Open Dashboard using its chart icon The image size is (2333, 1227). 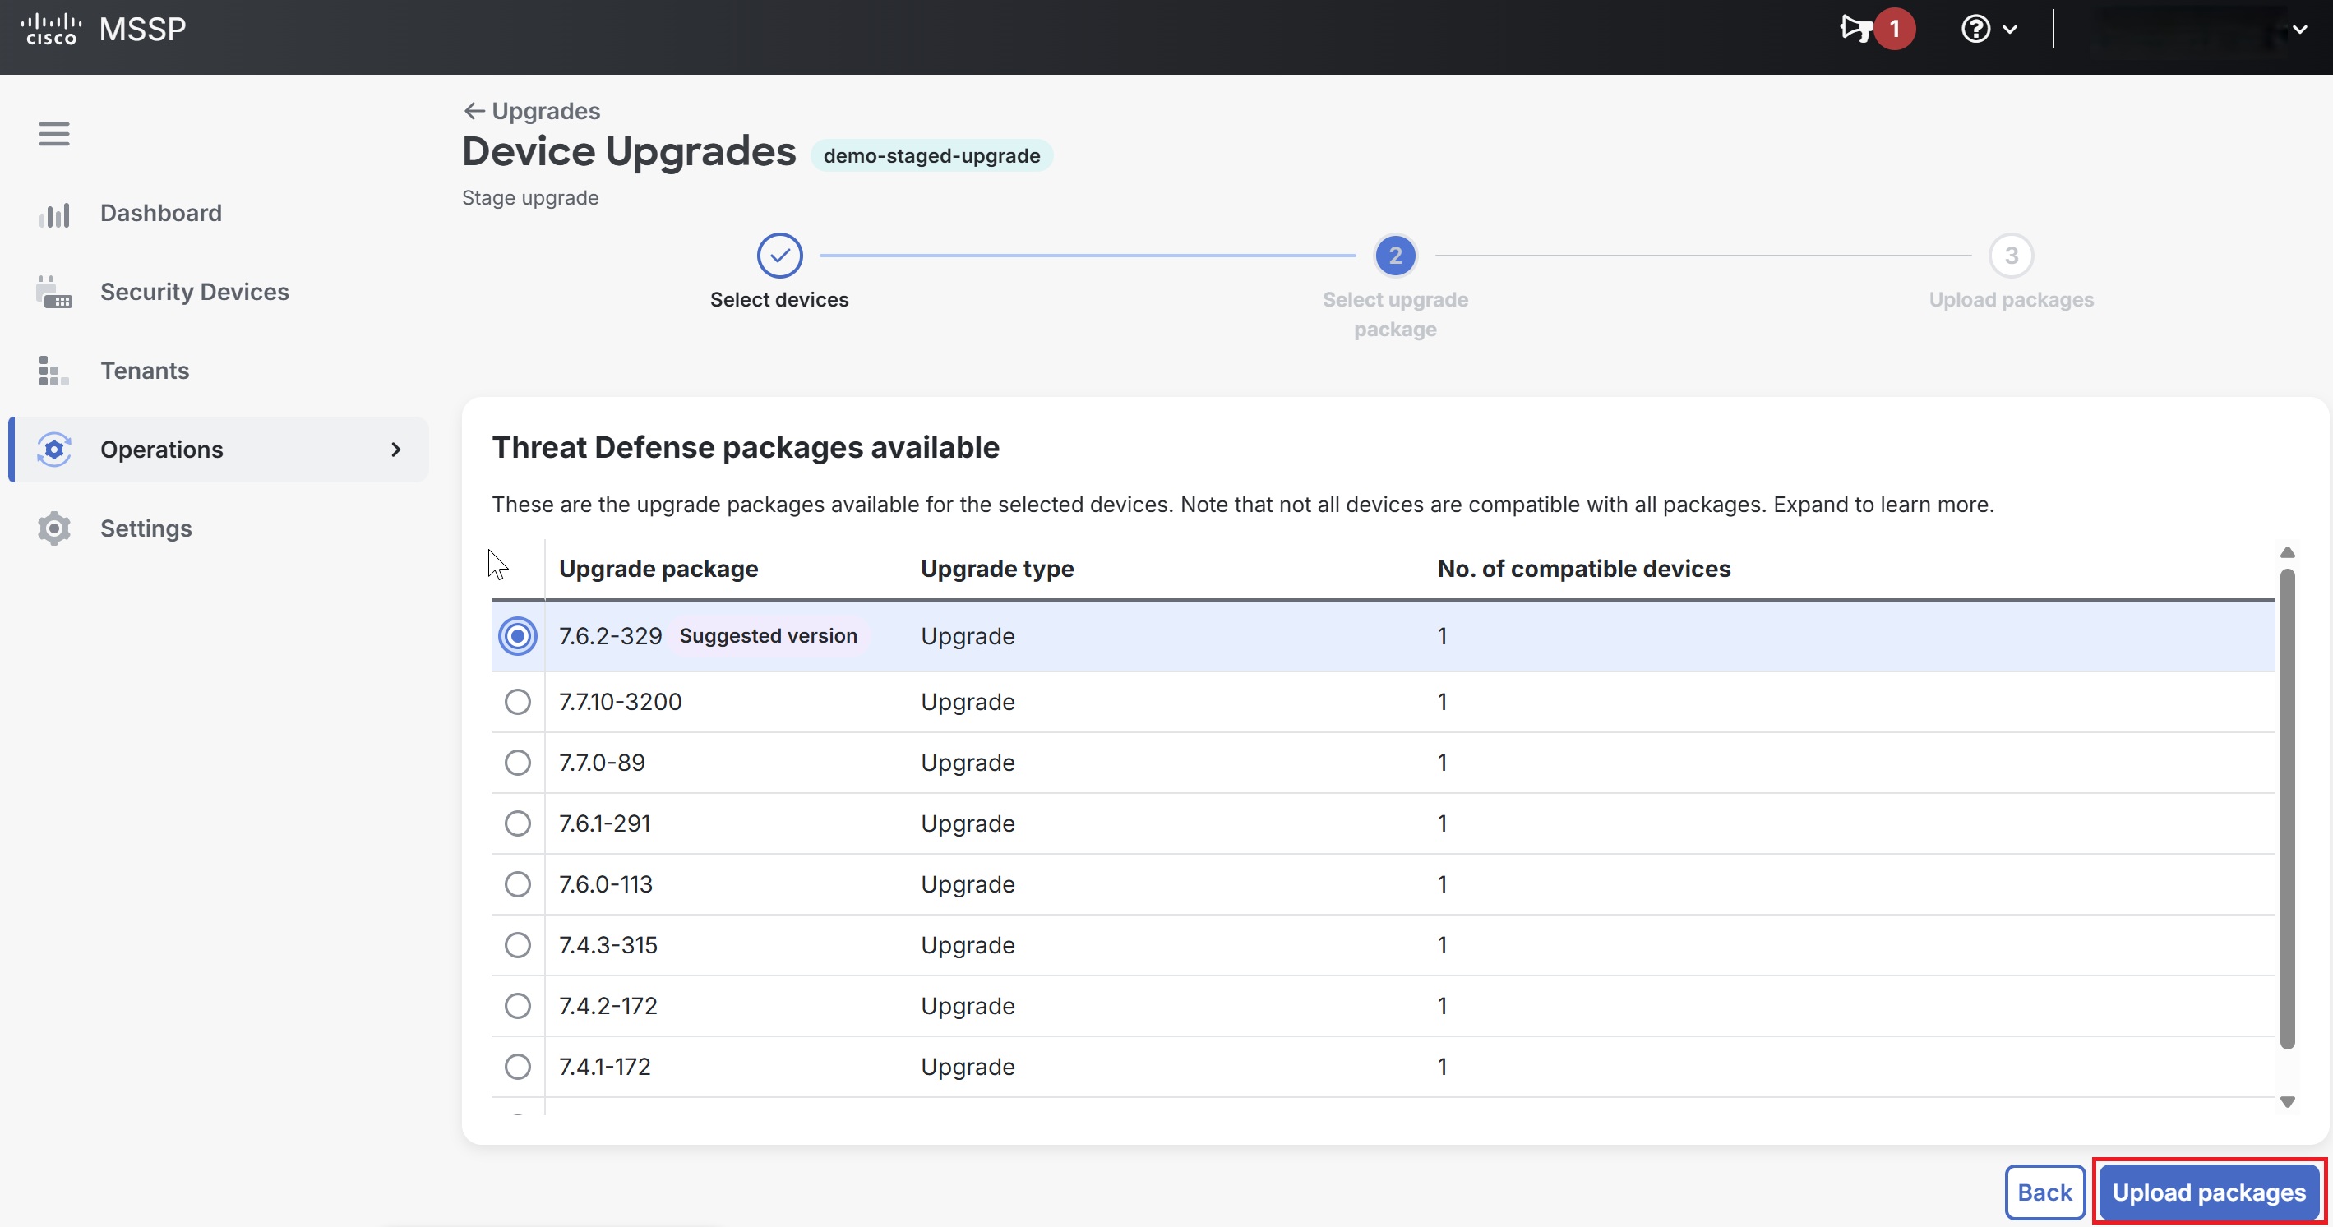[54, 213]
